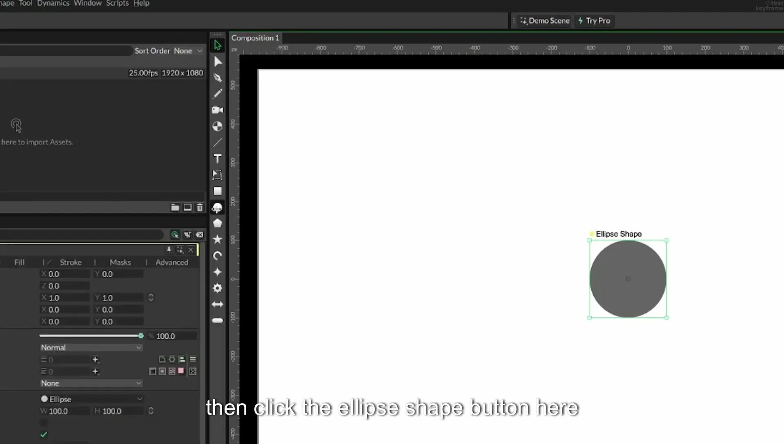Open the Scripts menu

pyautogui.click(x=117, y=3)
